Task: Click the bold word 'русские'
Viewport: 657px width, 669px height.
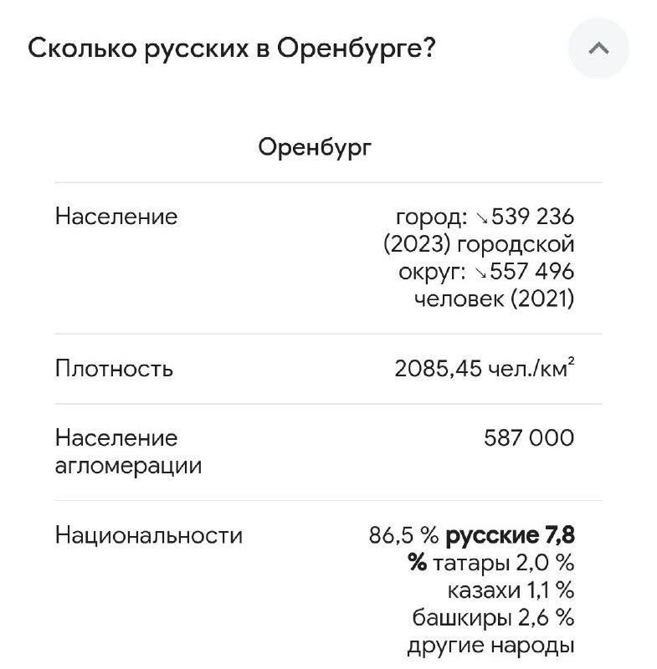Action: 492,535
